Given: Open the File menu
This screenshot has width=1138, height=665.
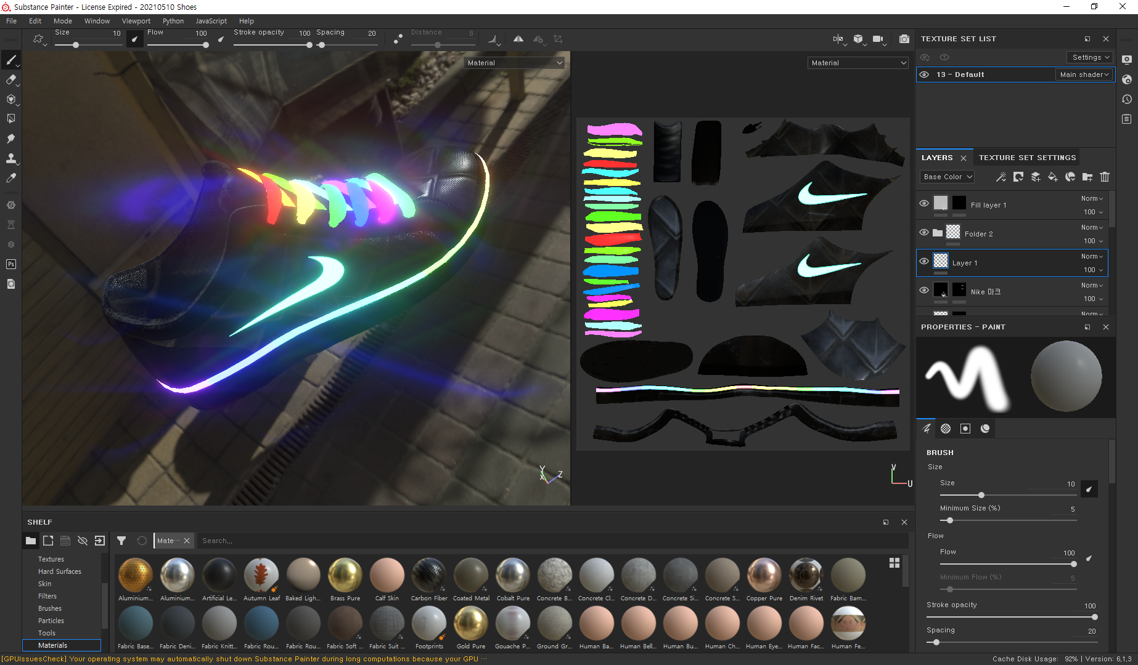Looking at the screenshot, I should [11, 21].
